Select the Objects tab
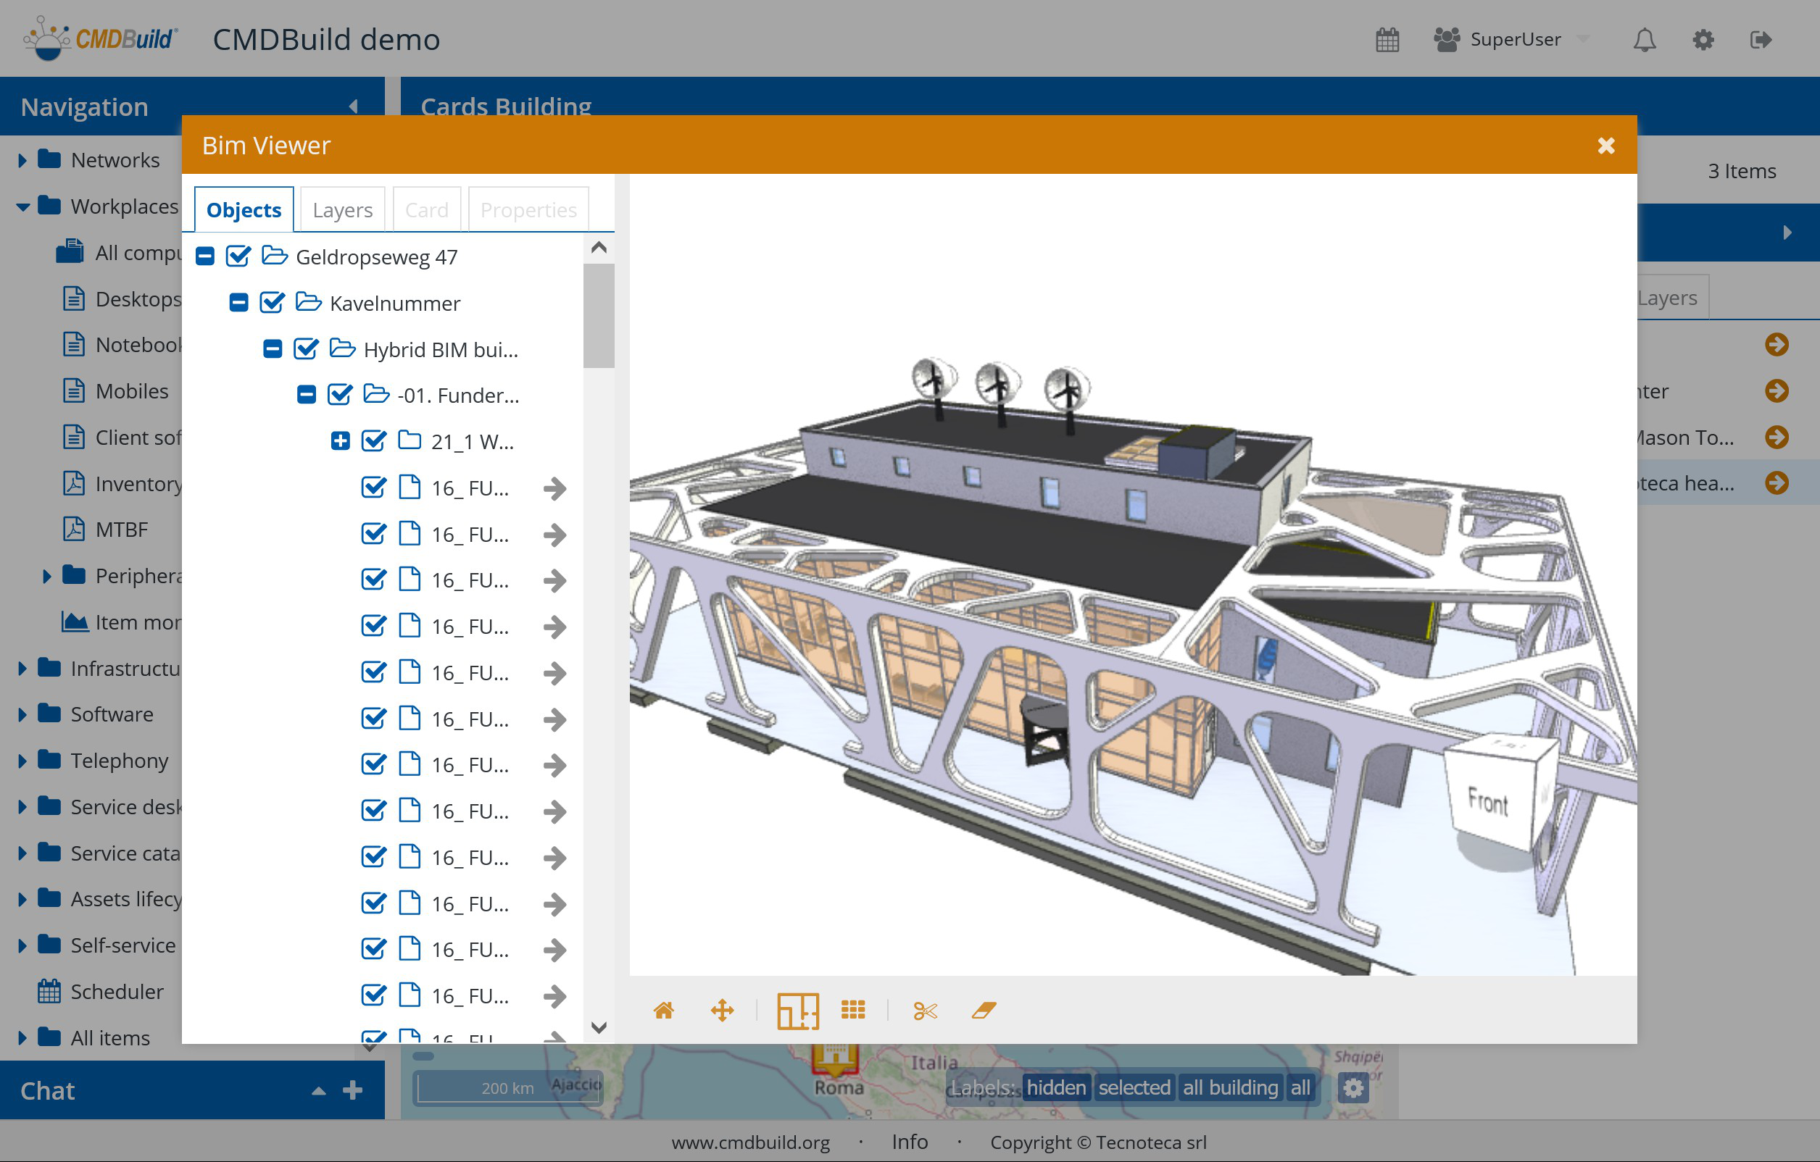 coord(244,210)
